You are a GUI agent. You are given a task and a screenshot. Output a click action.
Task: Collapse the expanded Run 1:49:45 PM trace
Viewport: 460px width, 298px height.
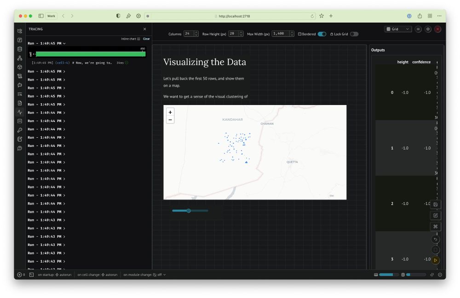[46, 43]
